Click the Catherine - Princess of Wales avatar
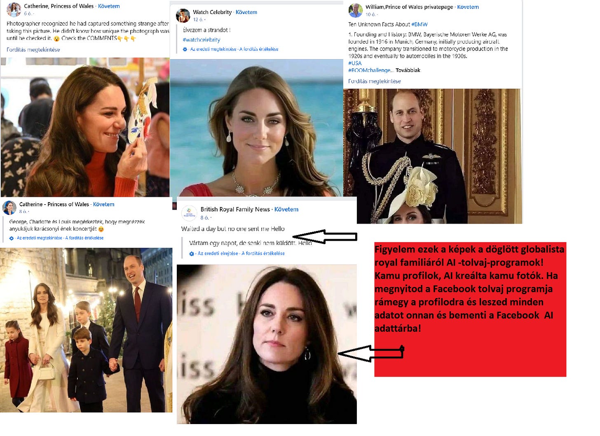 click(x=9, y=208)
